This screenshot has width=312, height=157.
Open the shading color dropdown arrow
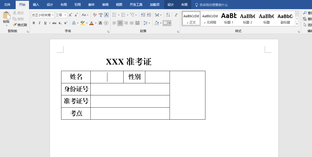[161, 23]
